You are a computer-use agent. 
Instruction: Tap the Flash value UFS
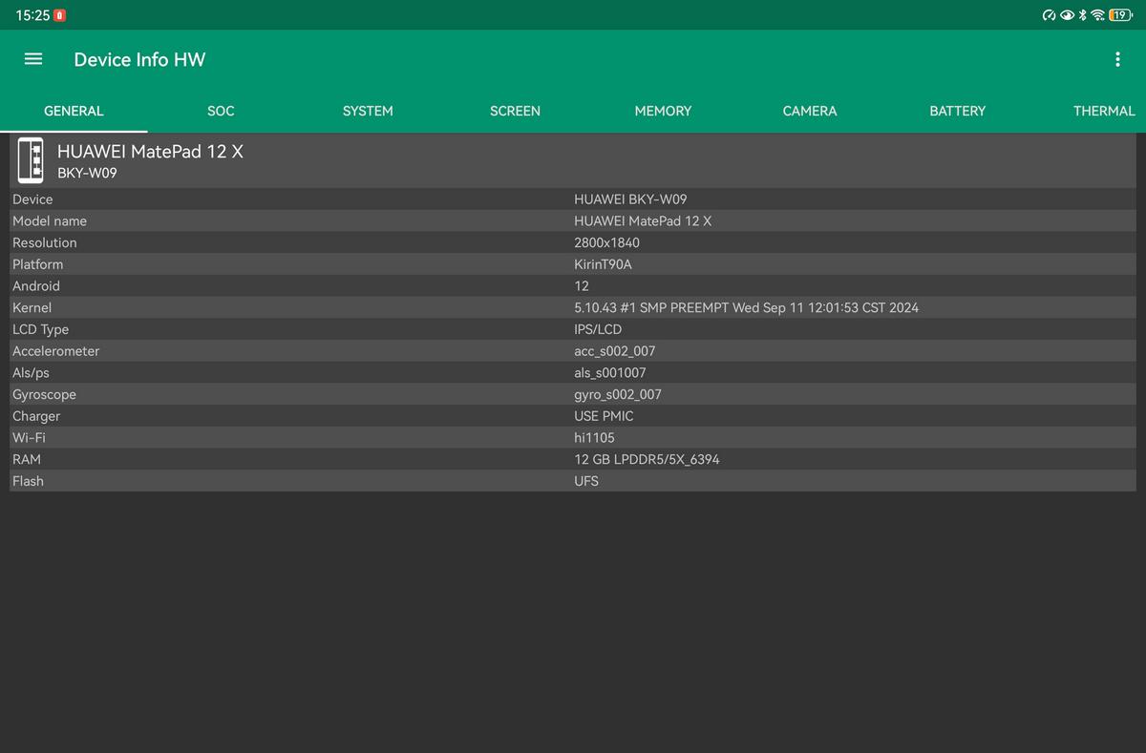[586, 481]
